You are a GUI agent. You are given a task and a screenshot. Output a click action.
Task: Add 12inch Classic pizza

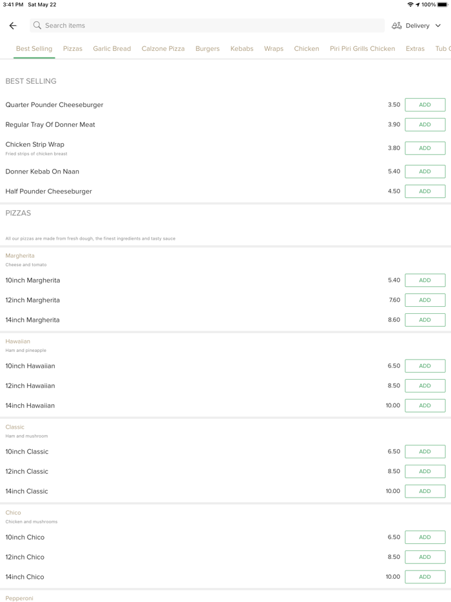pyautogui.click(x=425, y=471)
